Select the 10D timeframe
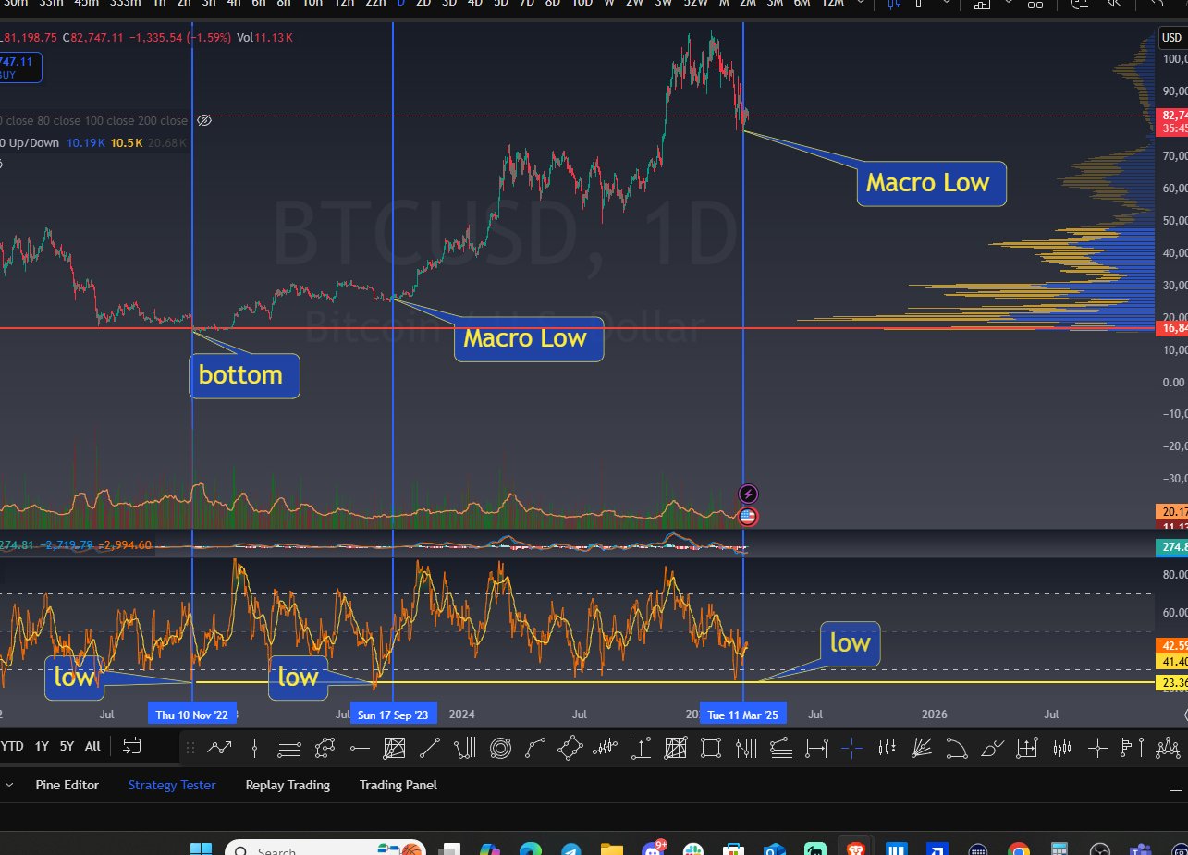 pos(582,4)
